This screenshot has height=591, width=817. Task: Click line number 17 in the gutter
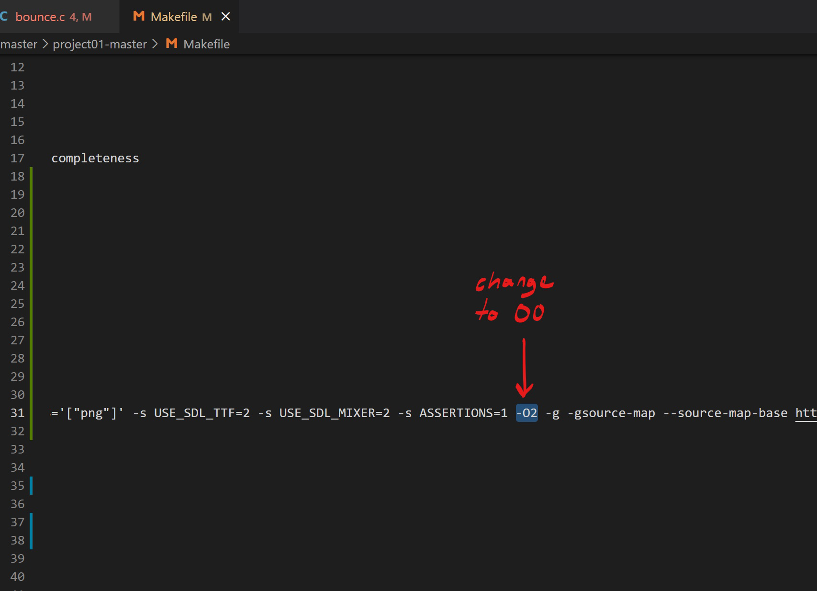click(18, 158)
